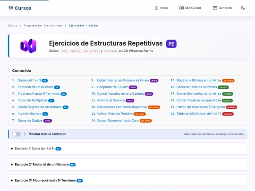Screen dimensions: 255x191
Task: Click 'Abre todos los ejercicios' hint text
Action: 214,134
